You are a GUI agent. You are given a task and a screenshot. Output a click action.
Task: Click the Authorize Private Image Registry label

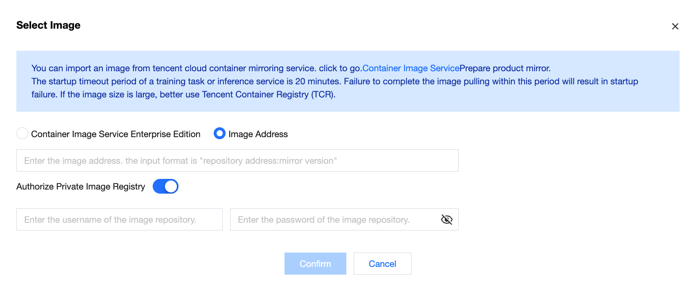click(x=81, y=187)
